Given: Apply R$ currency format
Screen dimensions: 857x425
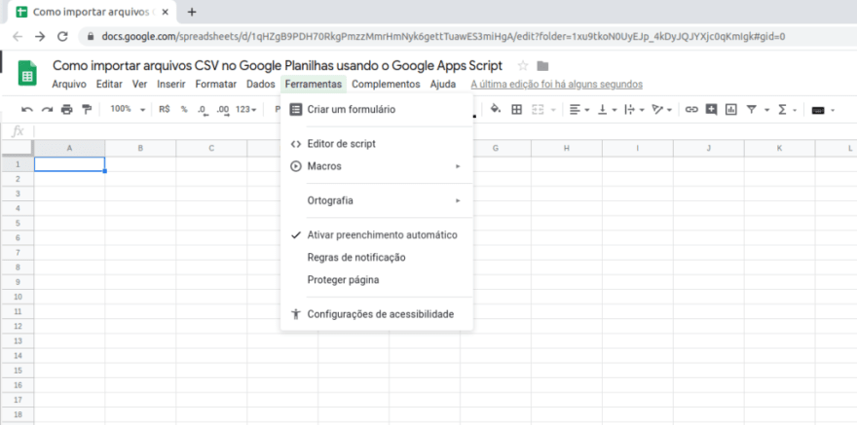Looking at the screenshot, I should click(165, 109).
